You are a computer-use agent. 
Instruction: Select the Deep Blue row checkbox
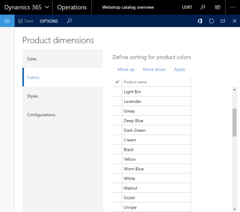click(x=117, y=120)
